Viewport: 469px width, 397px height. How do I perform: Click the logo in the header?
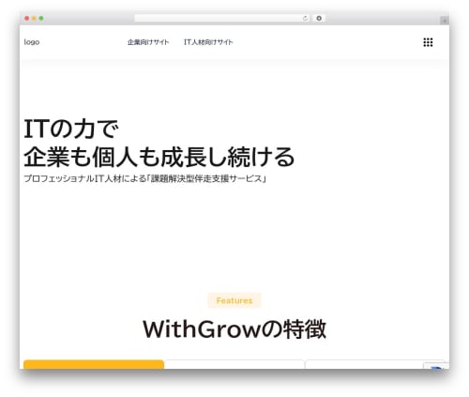pos(32,42)
